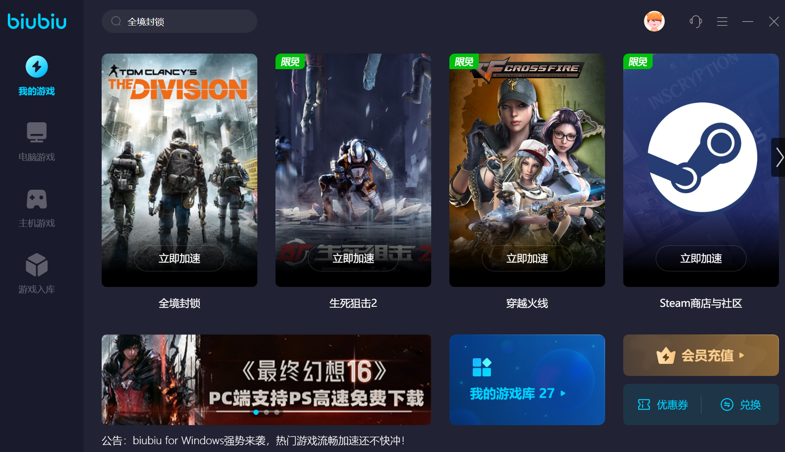
Task: Click the search magnifier icon
Action: tap(116, 21)
